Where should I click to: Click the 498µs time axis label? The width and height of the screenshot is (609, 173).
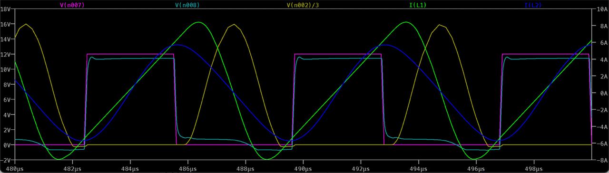pyautogui.click(x=534, y=168)
